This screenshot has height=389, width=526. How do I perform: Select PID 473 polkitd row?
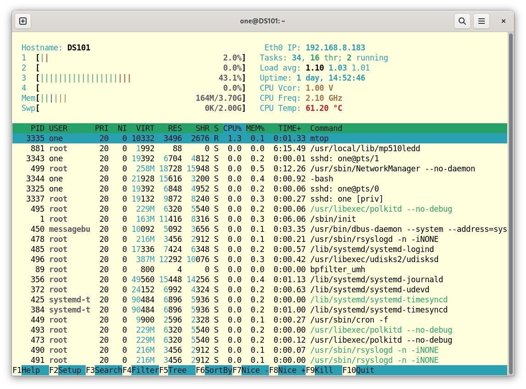[260, 340]
